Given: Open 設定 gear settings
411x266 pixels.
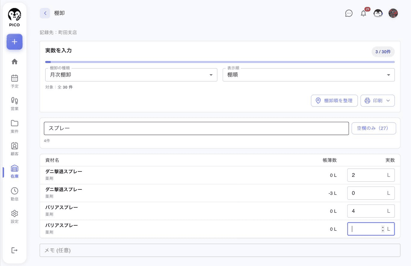Looking at the screenshot, I should coord(15,217).
